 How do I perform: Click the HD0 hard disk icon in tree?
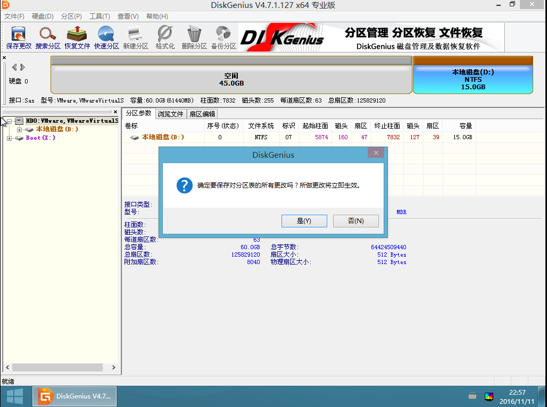[19, 121]
